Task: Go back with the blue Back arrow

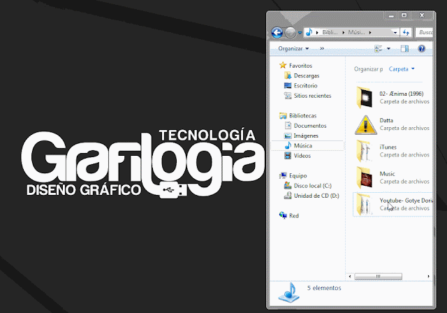Action: tap(277, 33)
